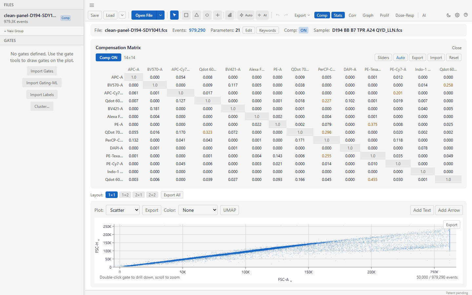This screenshot has width=472, height=295.
Task: Toggle the Comp ON badge in file info
Action: [304, 30]
